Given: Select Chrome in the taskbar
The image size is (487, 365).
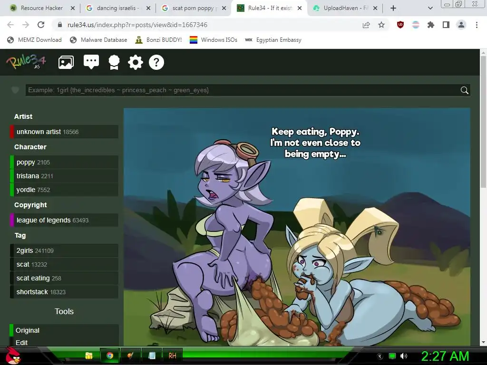Looking at the screenshot, I should (110, 355).
